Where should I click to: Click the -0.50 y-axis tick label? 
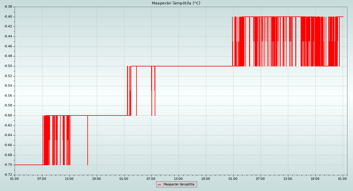coord(8,66)
